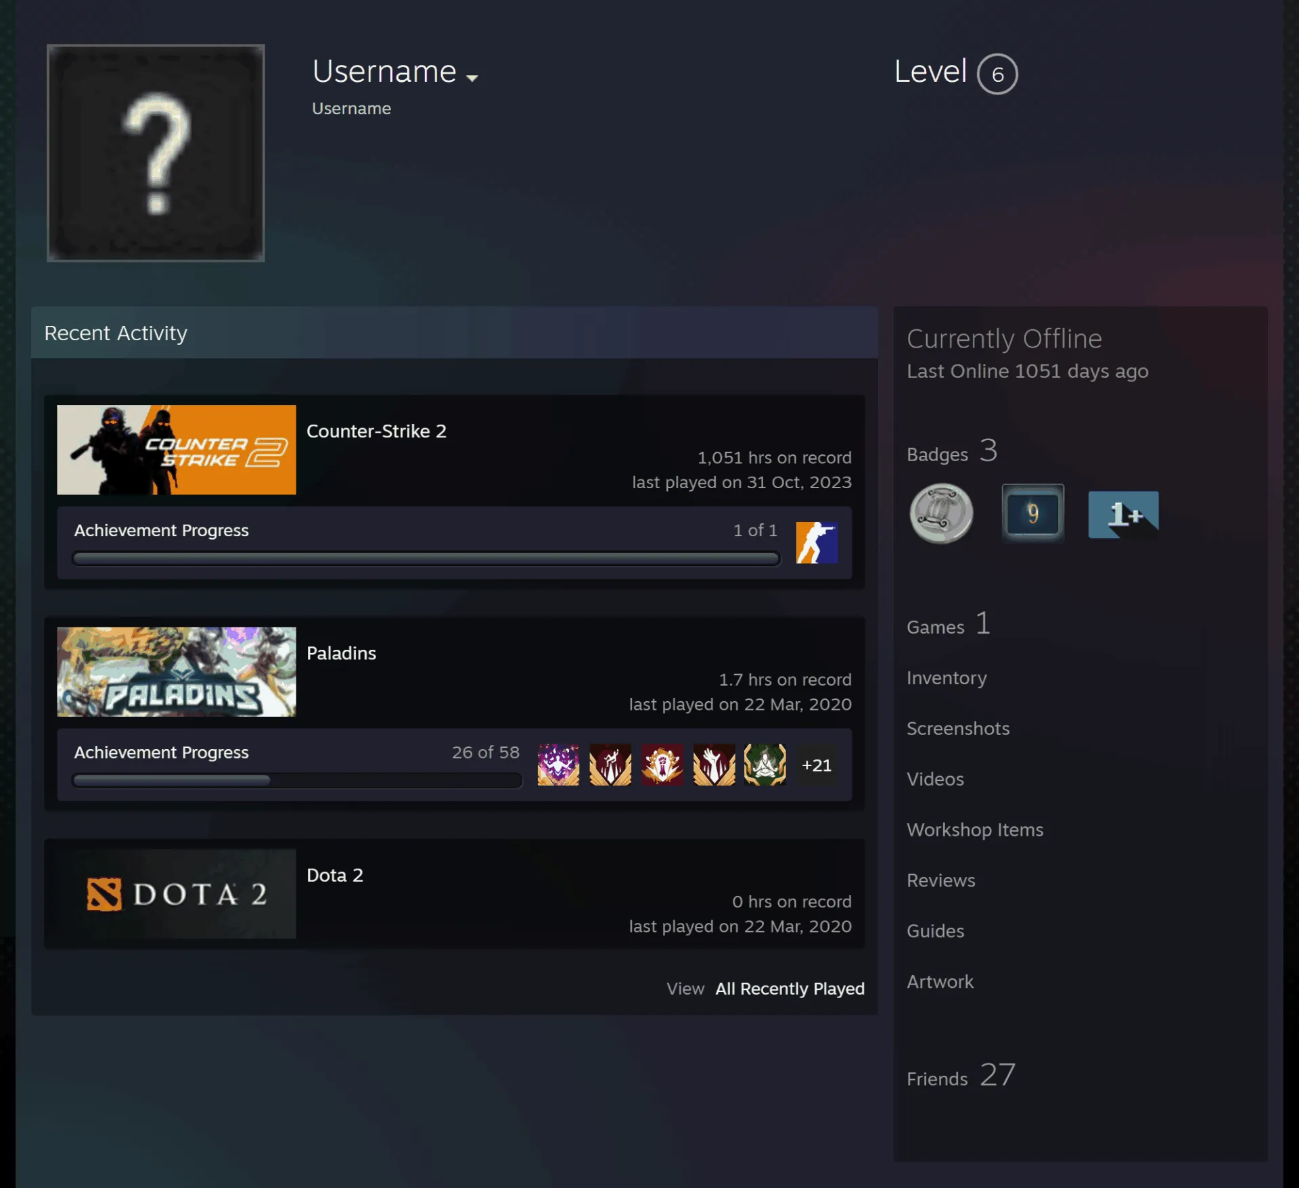Open the Dota 2 game banner

177,893
